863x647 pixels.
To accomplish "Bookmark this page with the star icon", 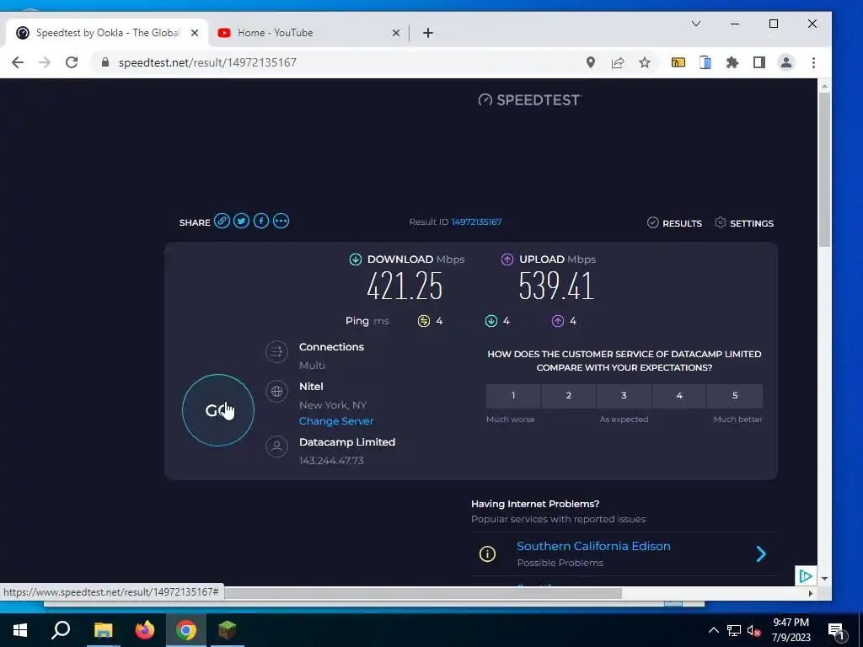I will [x=645, y=62].
